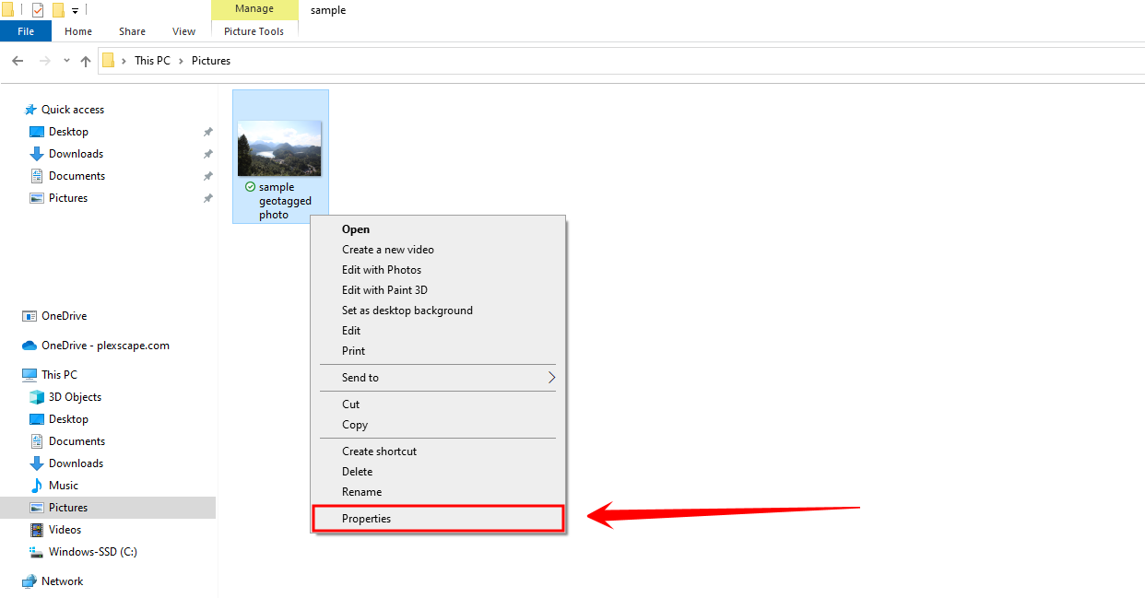This screenshot has height=598, width=1145.
Task: Open the Picture Tools ribbon tab
Action: click(254, 31)
